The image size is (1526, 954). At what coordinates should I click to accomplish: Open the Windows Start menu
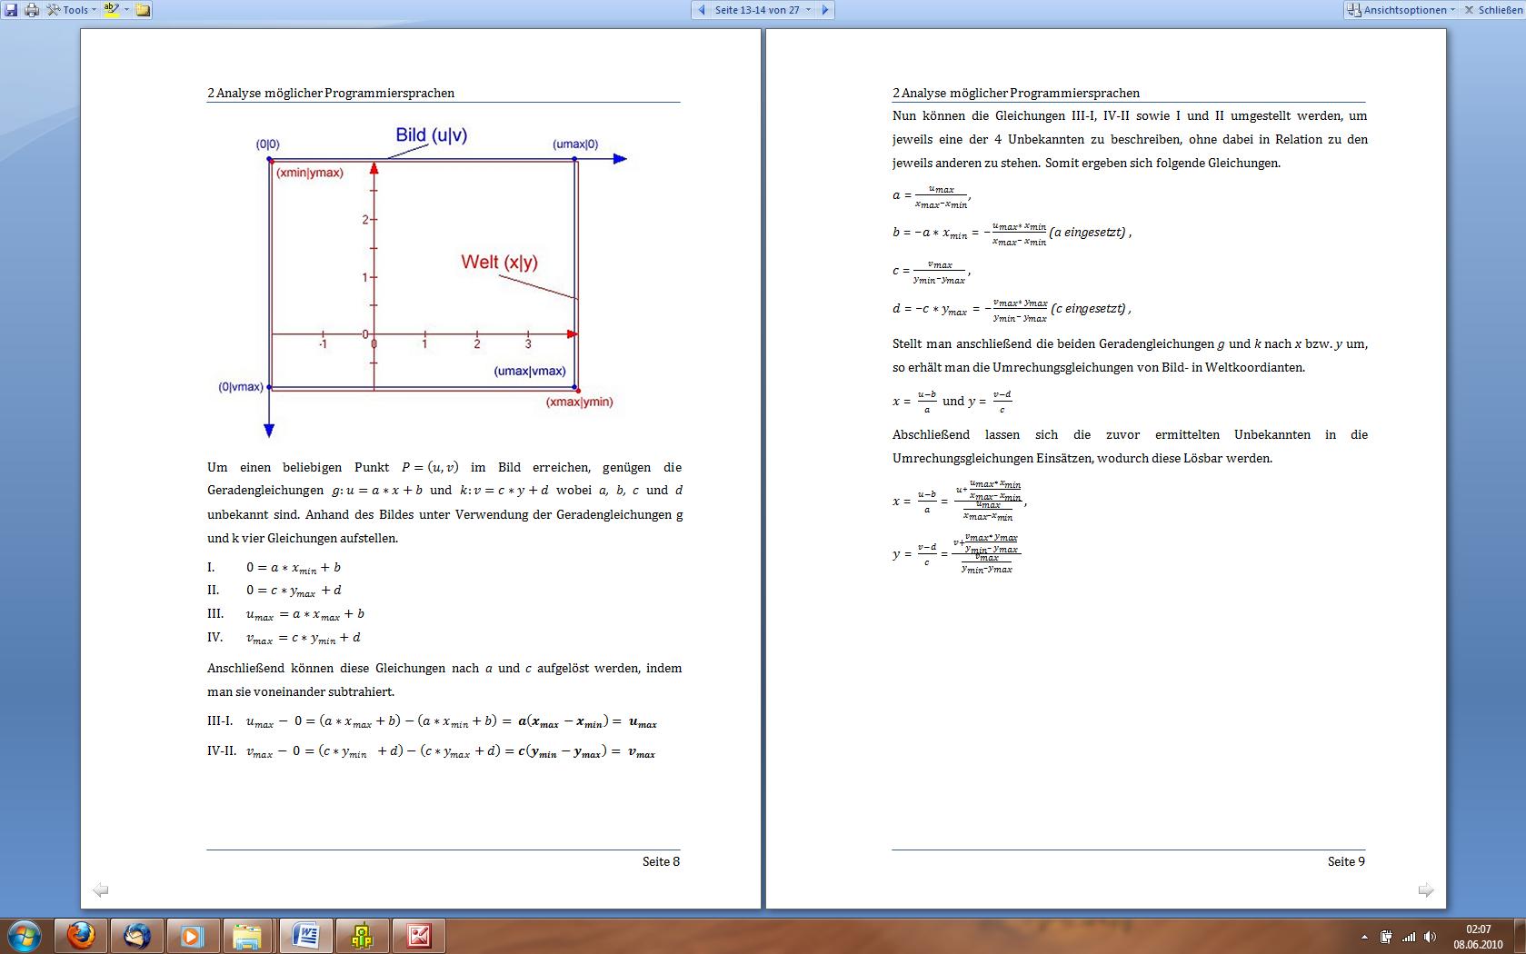coord(25,935)
